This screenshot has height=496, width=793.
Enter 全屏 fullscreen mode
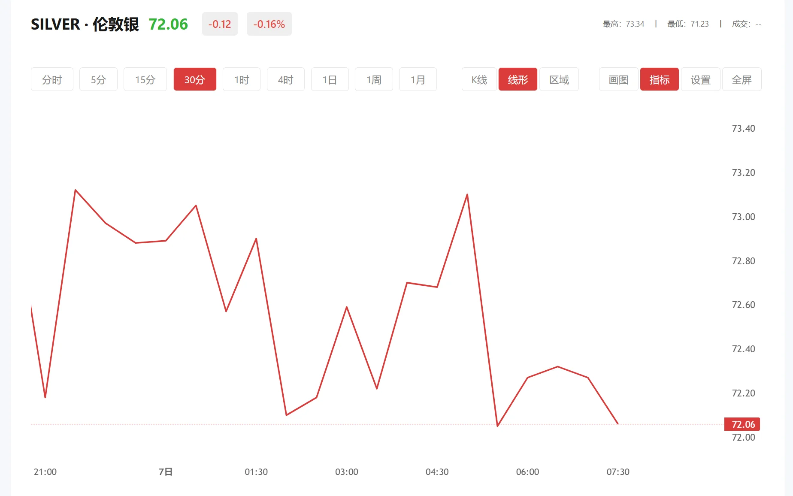(742, 79)
